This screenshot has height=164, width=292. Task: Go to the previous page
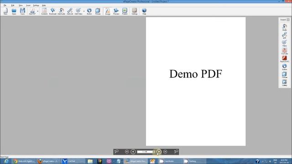(x=133, y=152)
